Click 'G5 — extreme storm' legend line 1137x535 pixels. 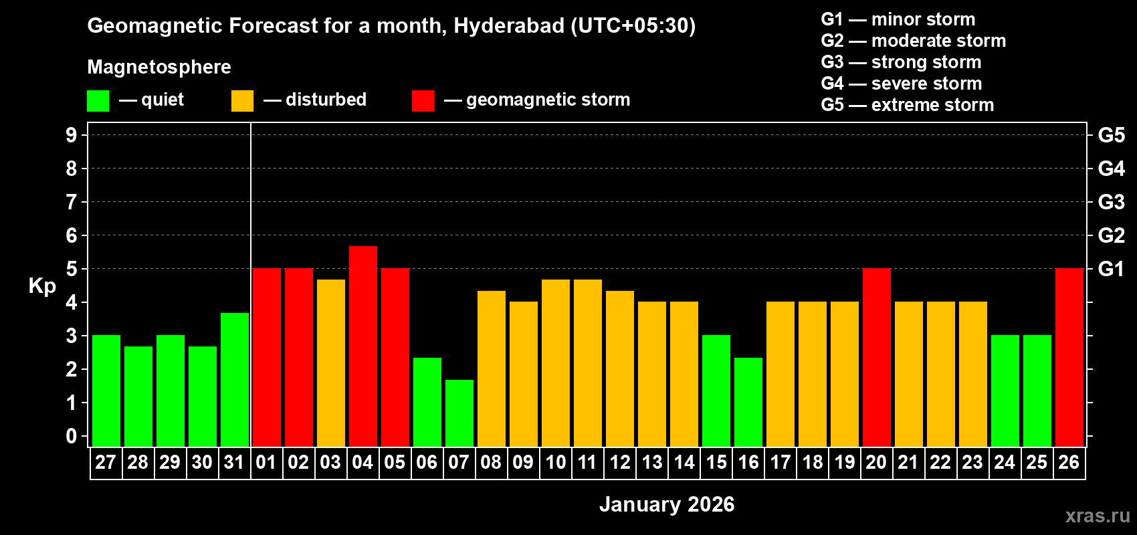pyautogui.click(x=907, y=105)
